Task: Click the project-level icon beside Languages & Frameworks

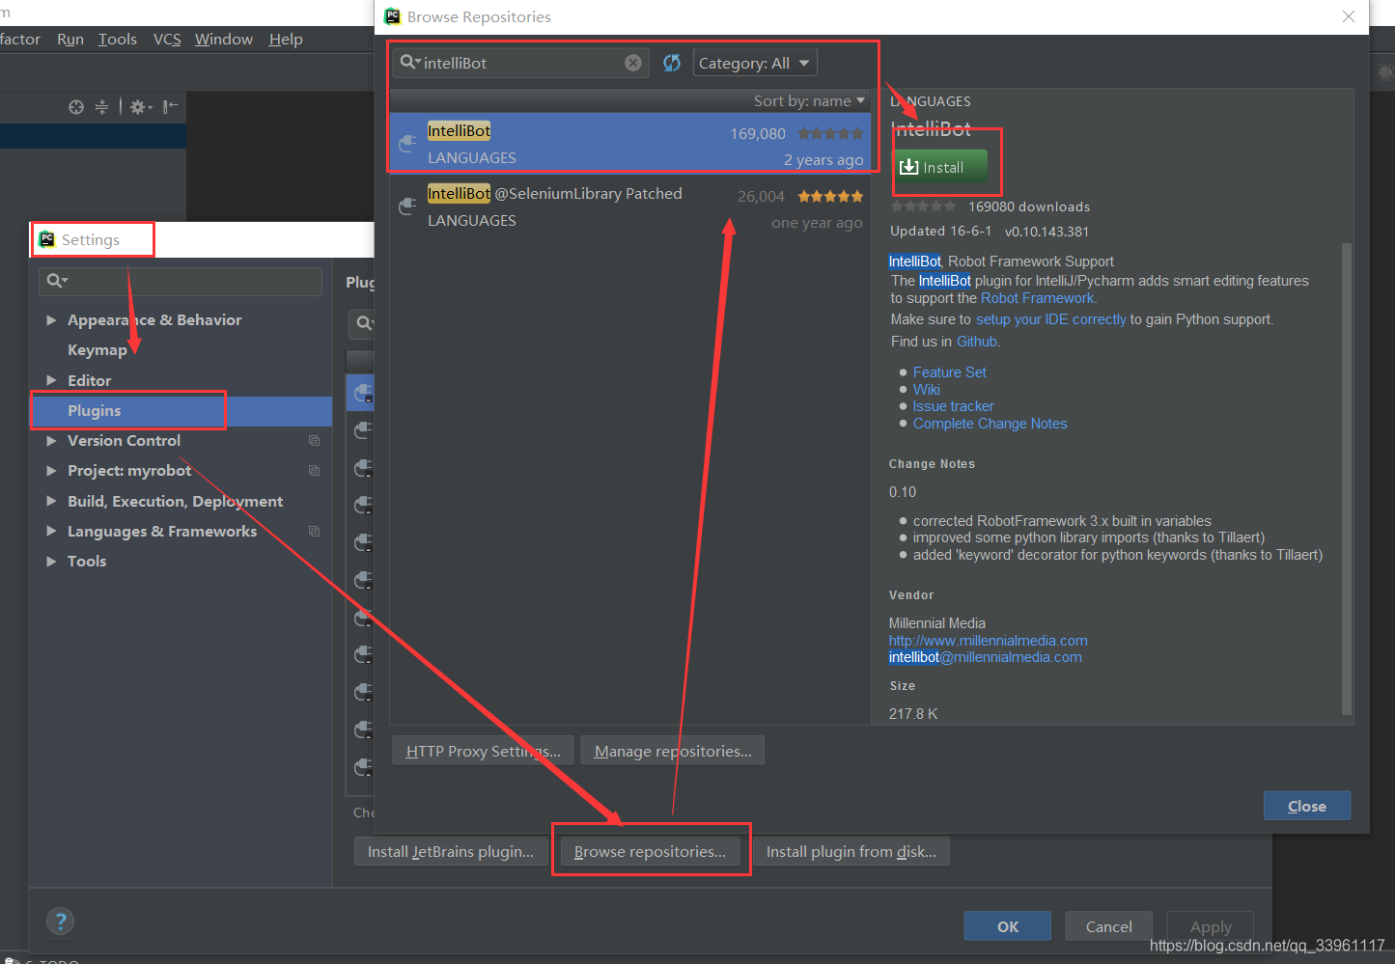Action: (x=314, y=532)
